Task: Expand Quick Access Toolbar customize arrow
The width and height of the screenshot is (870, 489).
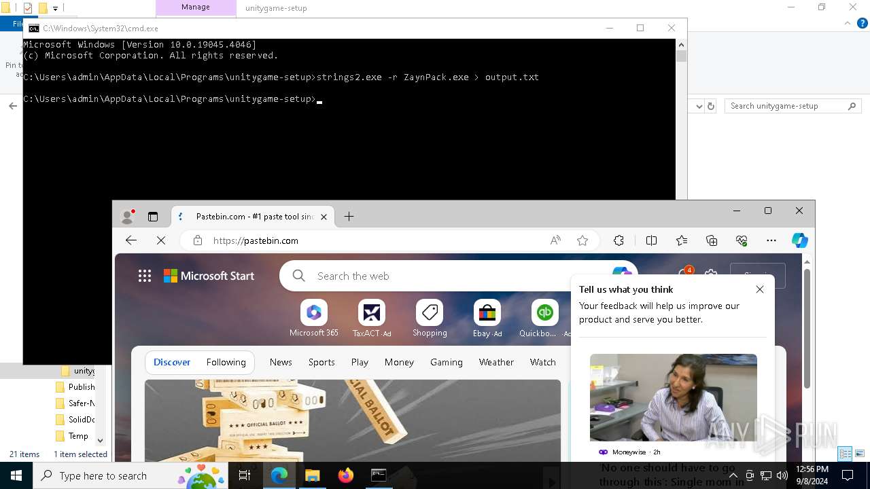Action: [x=55, y=8]
